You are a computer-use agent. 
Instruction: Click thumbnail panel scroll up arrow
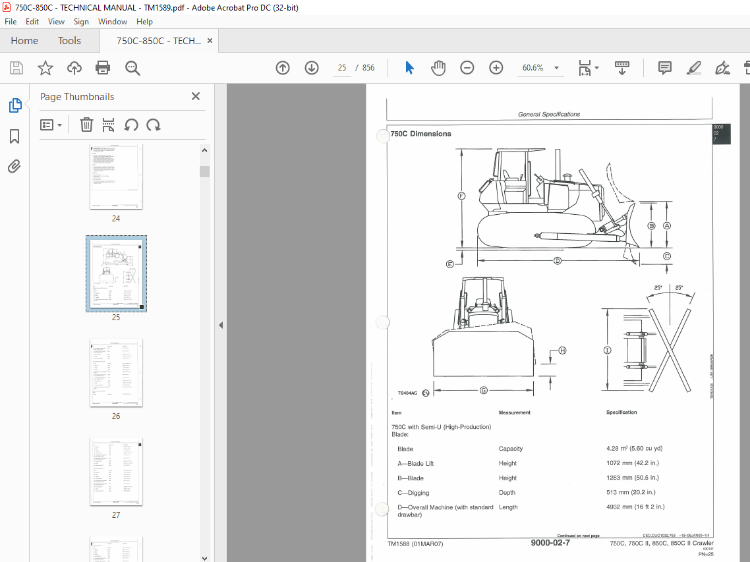[x=205, y=150]
